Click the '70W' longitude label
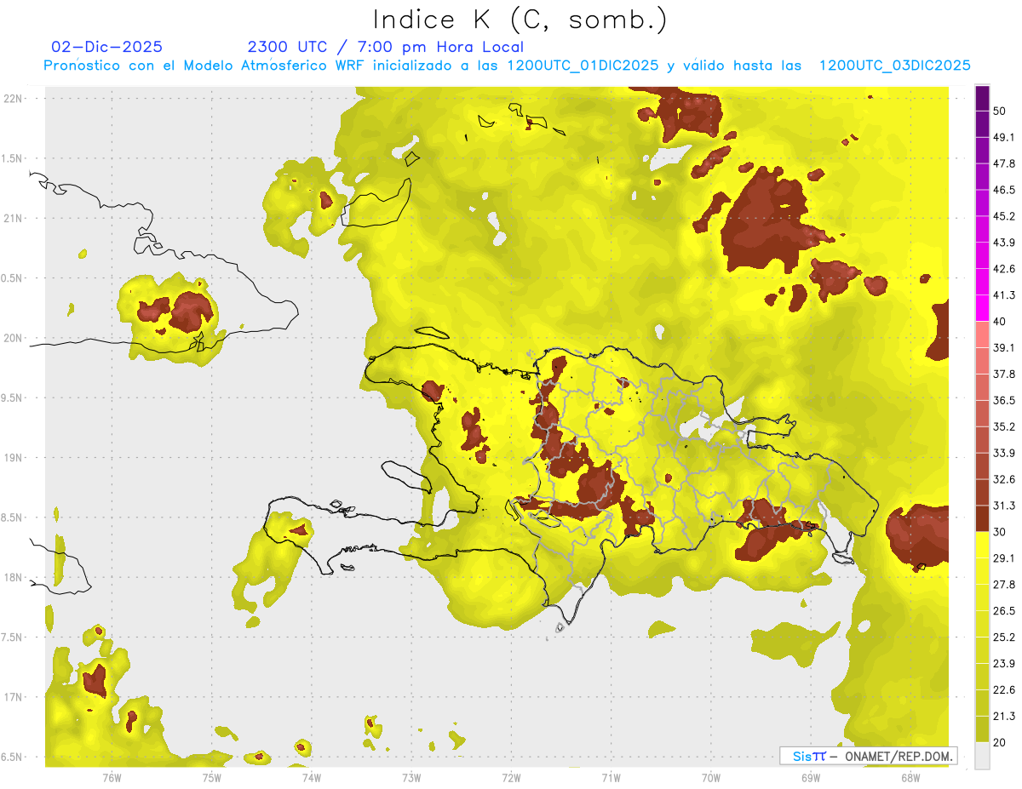This screenshot has height=789, width=1022. 711,778
